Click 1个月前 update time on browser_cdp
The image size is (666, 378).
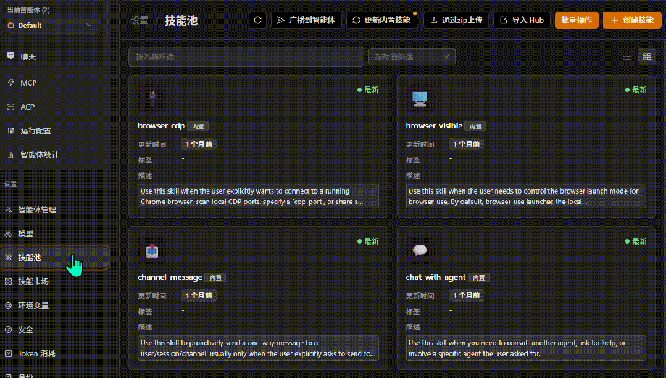[199, 144]
